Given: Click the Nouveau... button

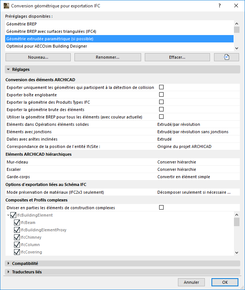Looking at the screenshot, I should [x=38, y=57].
